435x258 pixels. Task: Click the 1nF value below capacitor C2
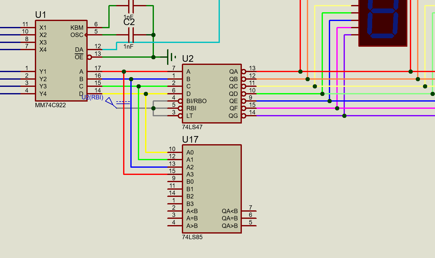pos(128,46)
